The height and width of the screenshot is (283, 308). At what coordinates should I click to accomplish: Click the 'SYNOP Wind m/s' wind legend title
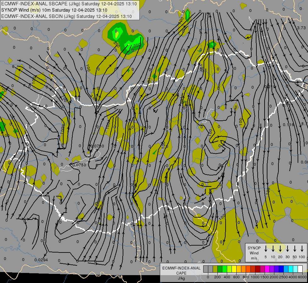254,253
